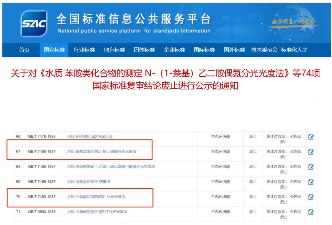Go to 行业标准 in navigation bar
Screen dimensions: 332x225
(84, 50)
